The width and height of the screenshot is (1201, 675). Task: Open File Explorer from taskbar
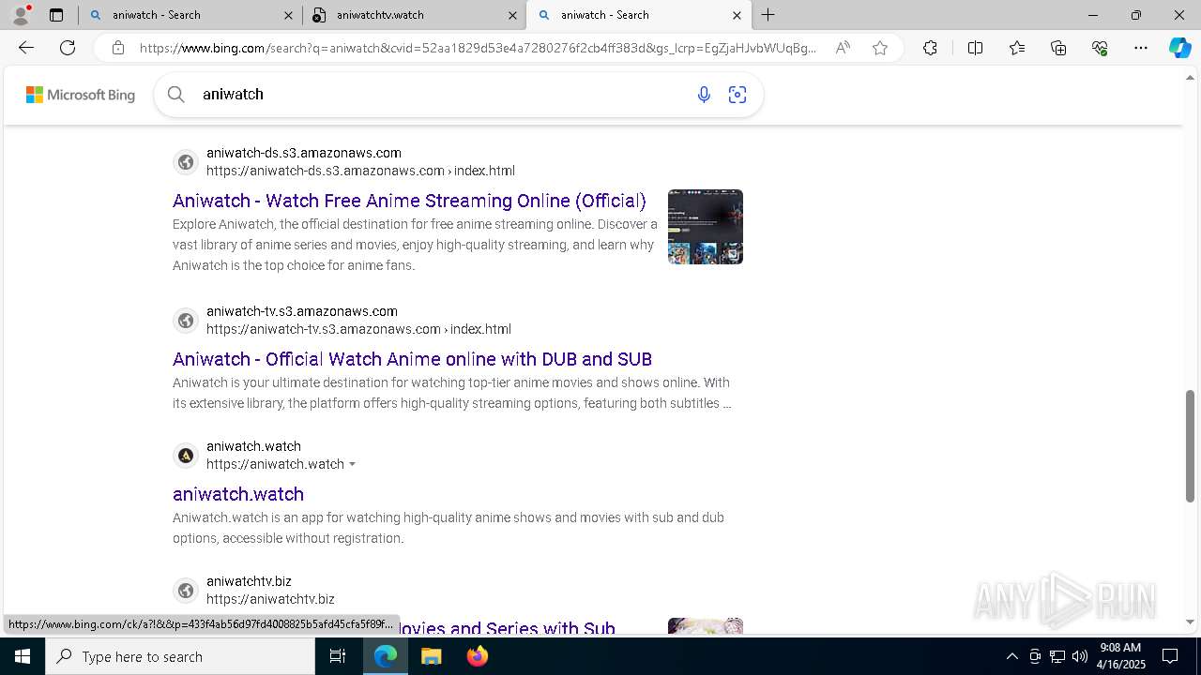(431, 656)
